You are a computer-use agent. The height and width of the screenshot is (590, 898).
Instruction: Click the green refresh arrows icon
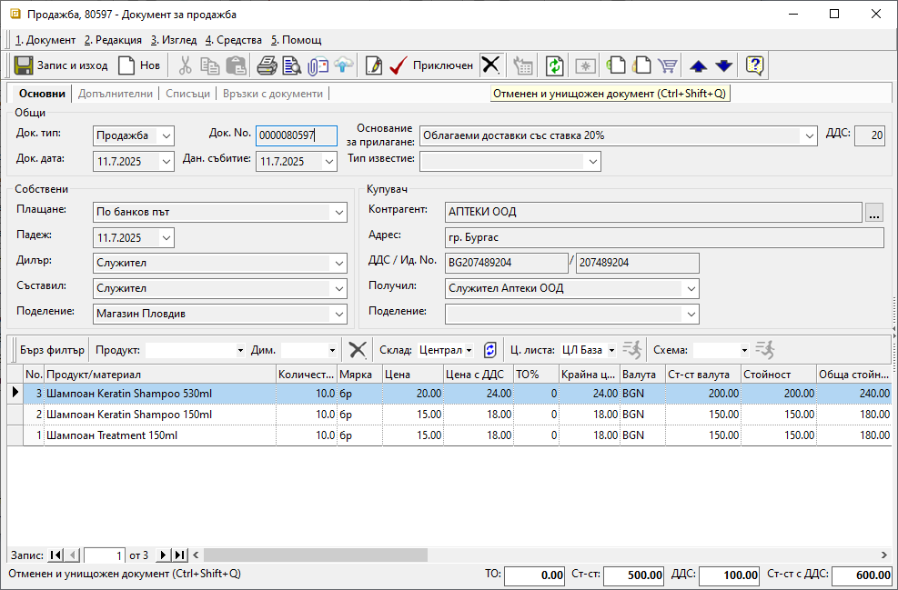coord(554,65)
